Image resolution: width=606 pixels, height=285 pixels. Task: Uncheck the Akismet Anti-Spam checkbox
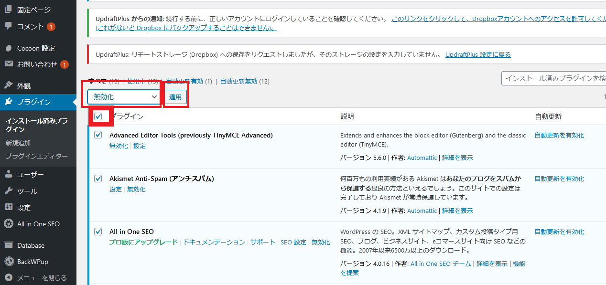tap(98, 179)
